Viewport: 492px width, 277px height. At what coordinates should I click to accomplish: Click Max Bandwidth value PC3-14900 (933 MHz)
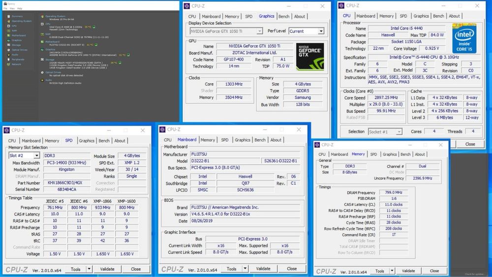(x=66, y=163)
